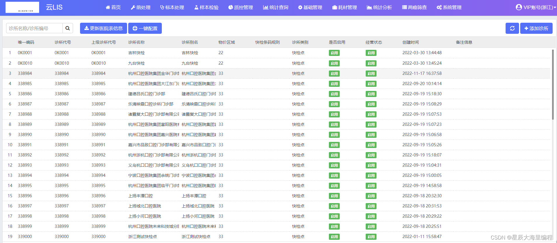Click the 创建时间 column header
This screenshot has height=243, width=557.
coord(411,42)
